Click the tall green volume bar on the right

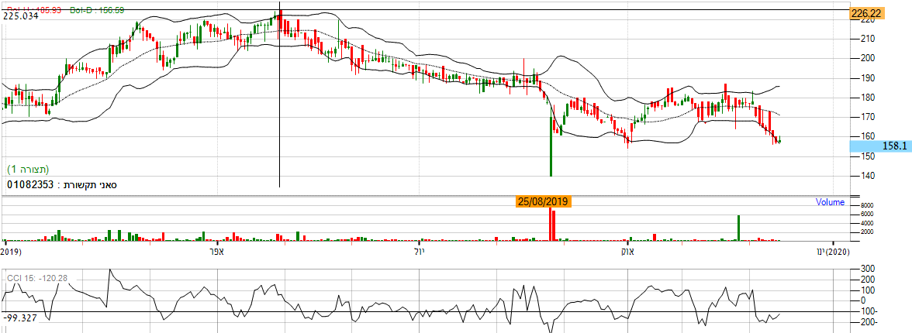pyautogui.click(x=738, y=228)
